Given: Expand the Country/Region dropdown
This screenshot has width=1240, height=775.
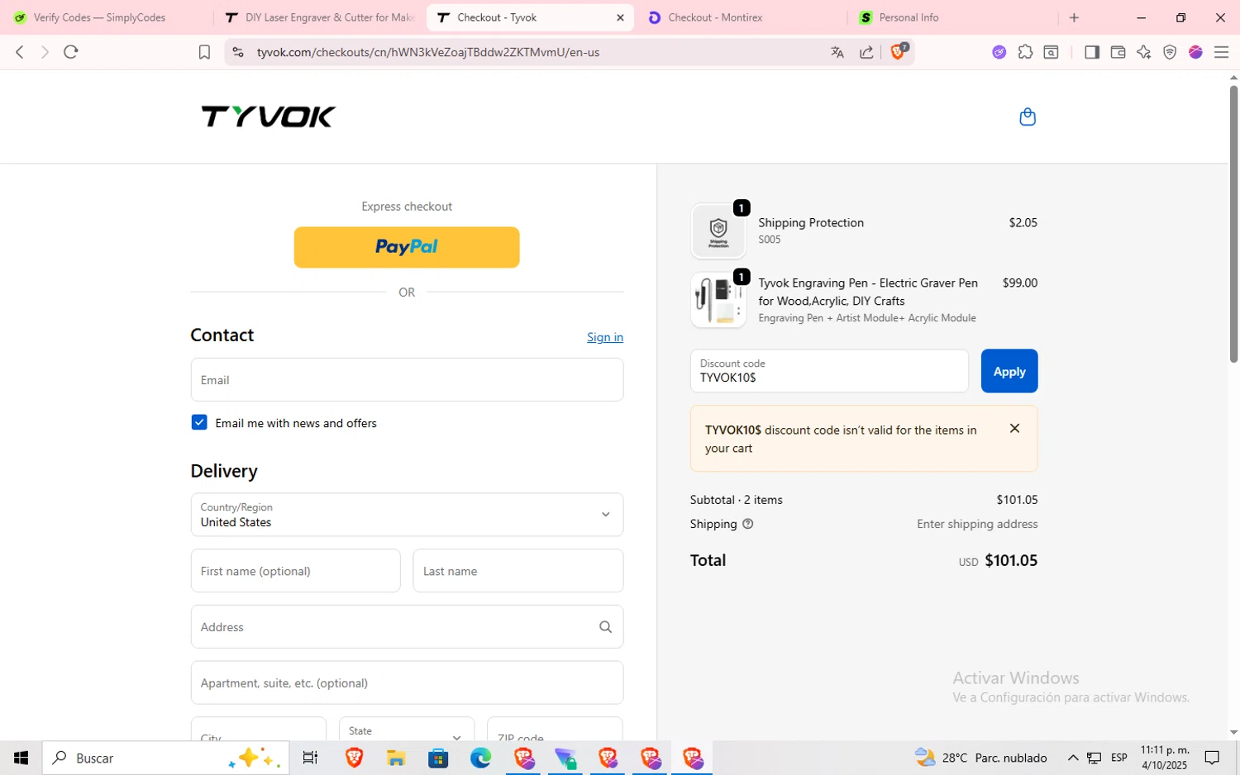Looking at the screenshot, I should tap(407, 515).
